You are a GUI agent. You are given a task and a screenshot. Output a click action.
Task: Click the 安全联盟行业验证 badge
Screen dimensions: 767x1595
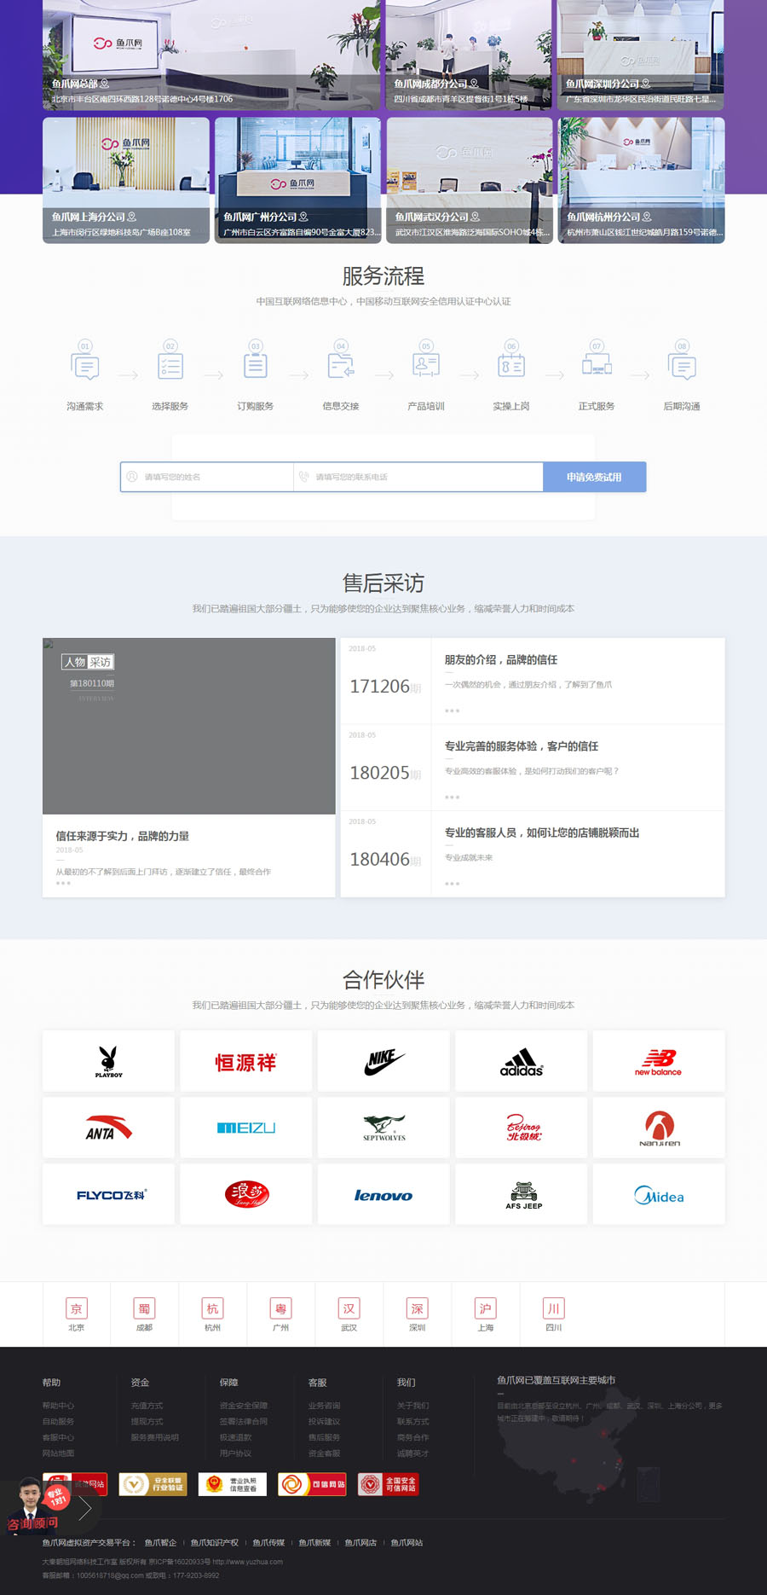coord(153,1484)
